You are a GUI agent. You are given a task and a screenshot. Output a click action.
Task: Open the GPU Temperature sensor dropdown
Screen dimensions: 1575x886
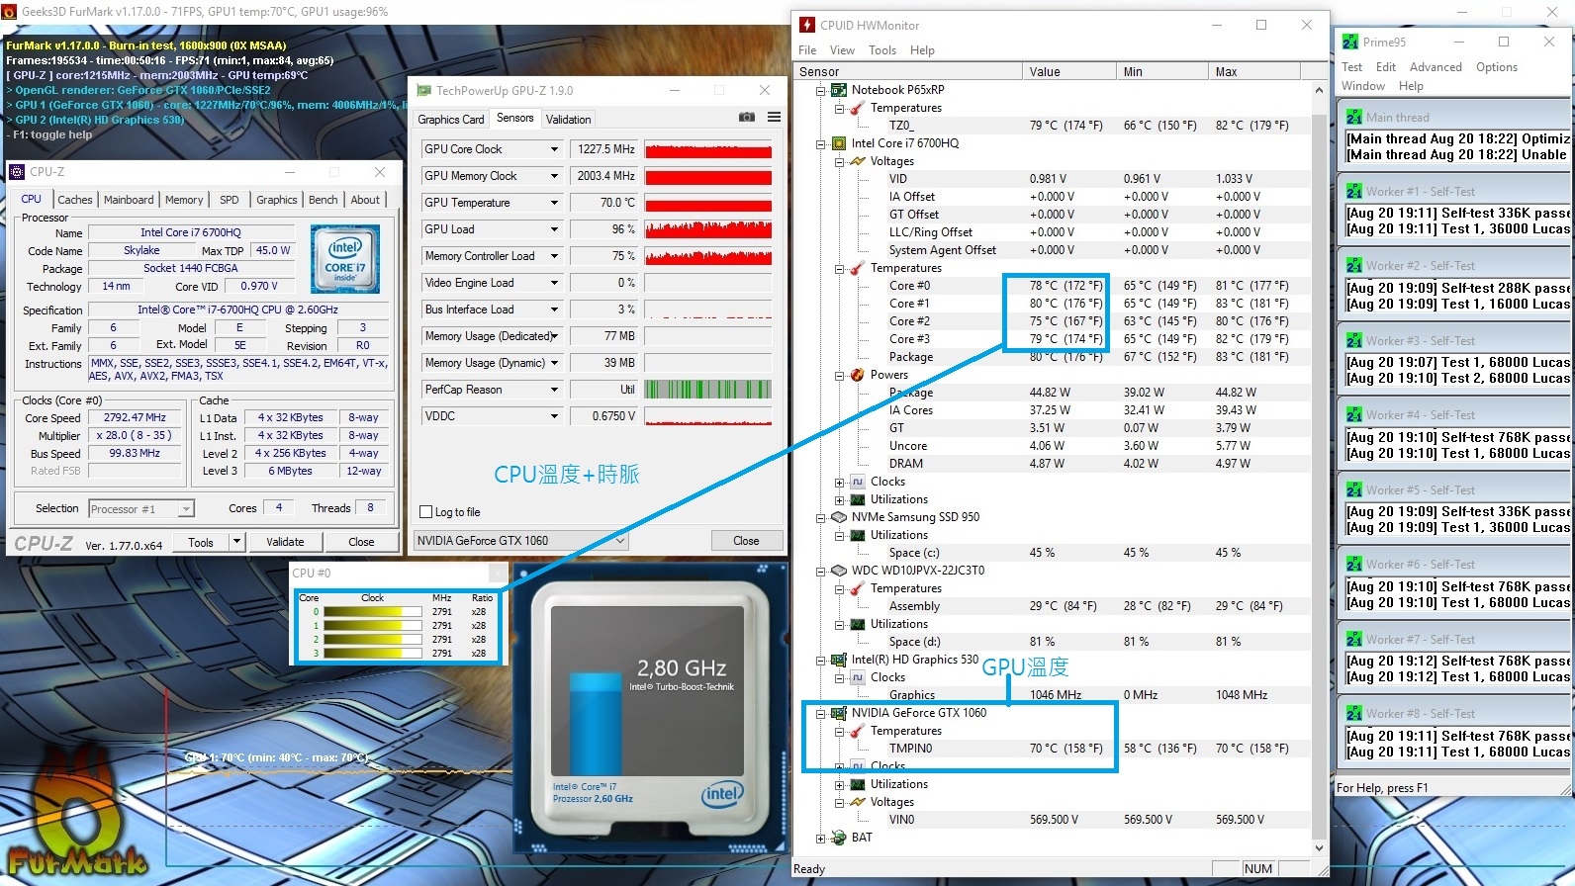pyautogui.click(x=554, y=203)
